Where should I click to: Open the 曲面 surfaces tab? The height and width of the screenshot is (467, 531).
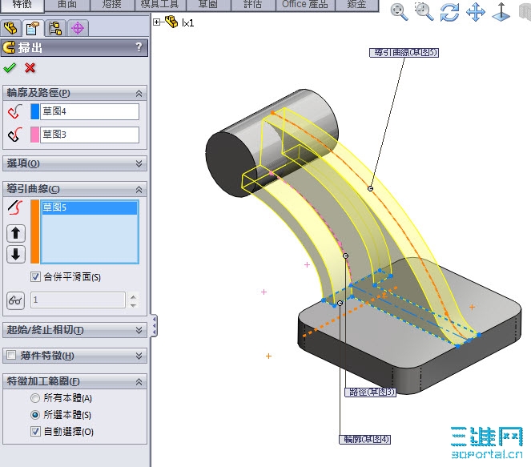click(67, 5)
